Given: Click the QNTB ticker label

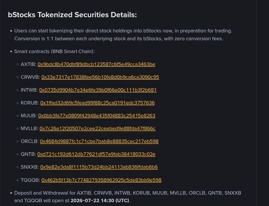Looking at the screenshot, I should 28,154.
